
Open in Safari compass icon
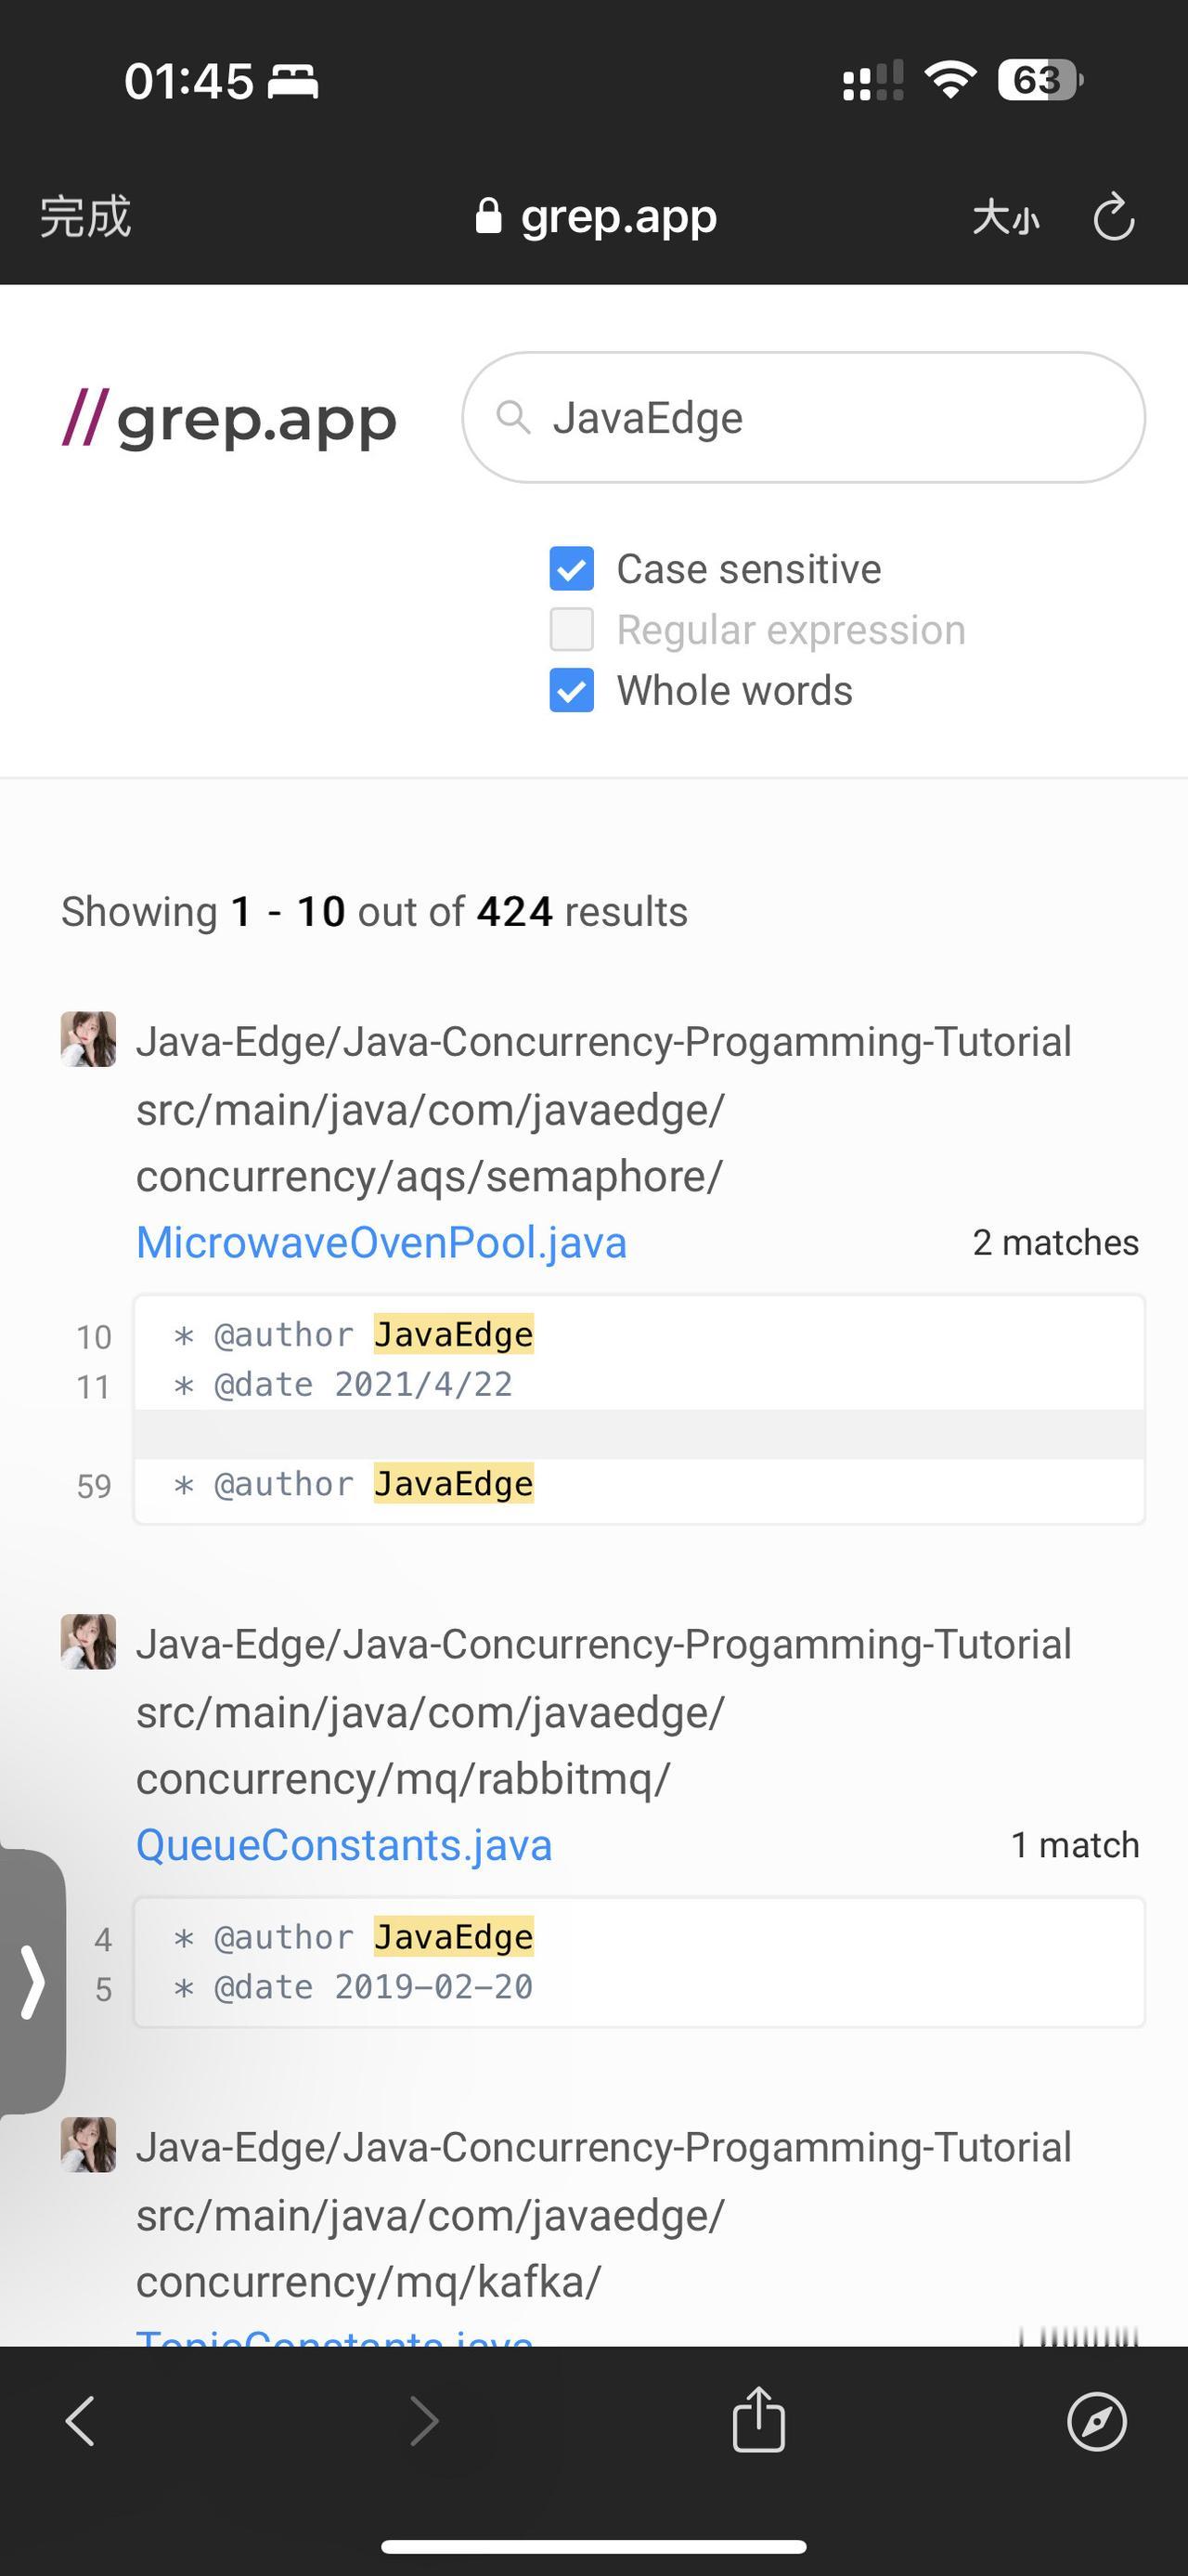point(1096,2422)
